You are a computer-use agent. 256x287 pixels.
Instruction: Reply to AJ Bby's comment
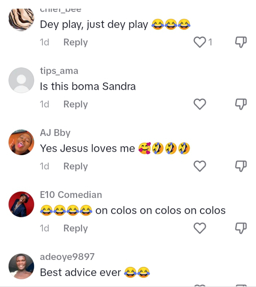76,166
